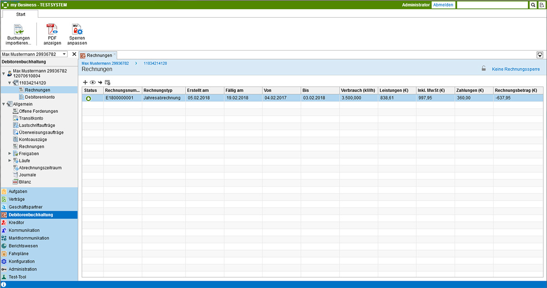Open Abrechnungszeitraum in the tree
Image resolution: width=547 pixels, height=288 pixels.
pos(40,168)
